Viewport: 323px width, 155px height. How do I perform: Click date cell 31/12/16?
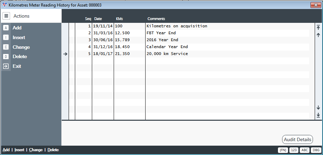(103, 47)
